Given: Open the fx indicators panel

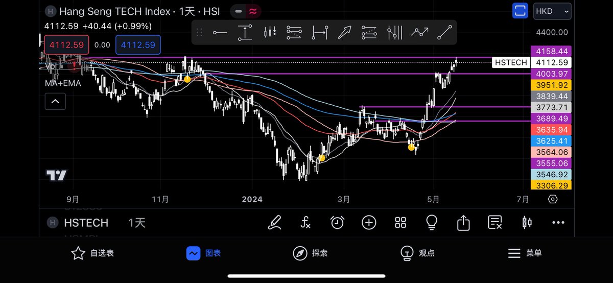Looking at the screenshot, I should (305, 222).
